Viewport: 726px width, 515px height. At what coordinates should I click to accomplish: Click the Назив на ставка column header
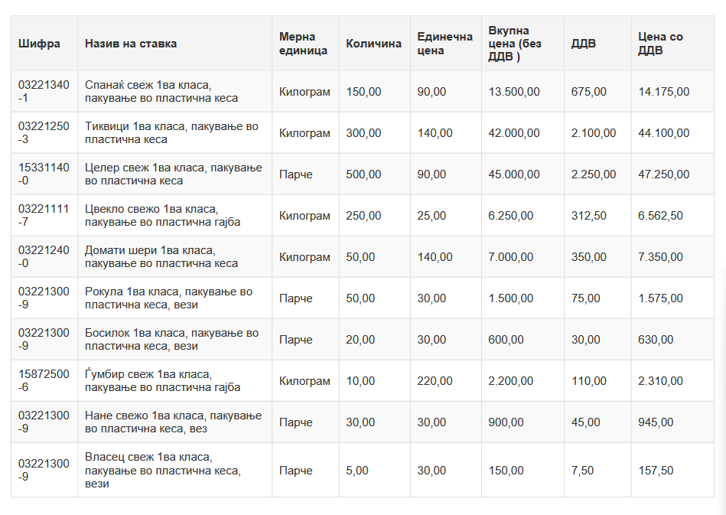(x=131, y=44)
